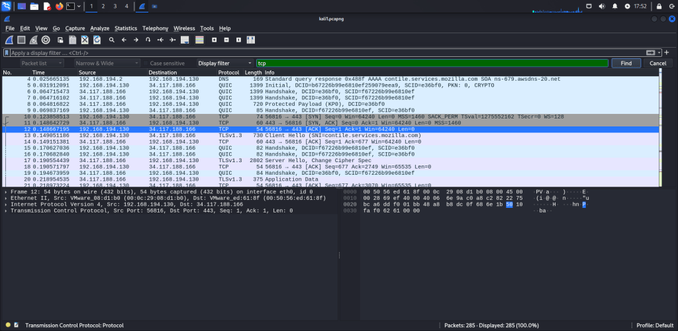
Task: Close the capture file icon
Action: tap(85, 40)
